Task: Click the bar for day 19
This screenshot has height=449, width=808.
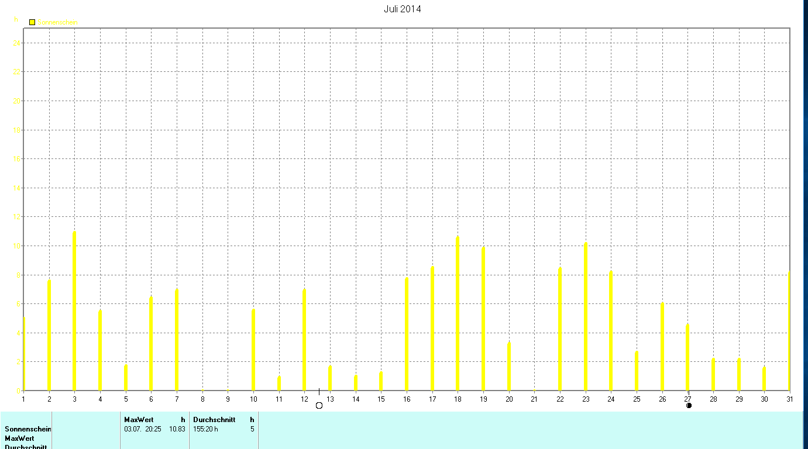Action: pos(483,319)
